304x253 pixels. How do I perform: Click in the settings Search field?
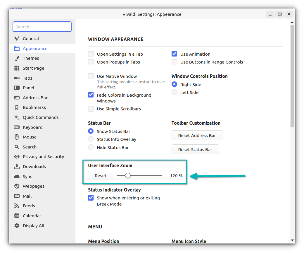(42, 27)
